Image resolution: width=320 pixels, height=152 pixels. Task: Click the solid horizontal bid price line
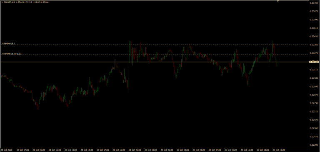(155, 62)
